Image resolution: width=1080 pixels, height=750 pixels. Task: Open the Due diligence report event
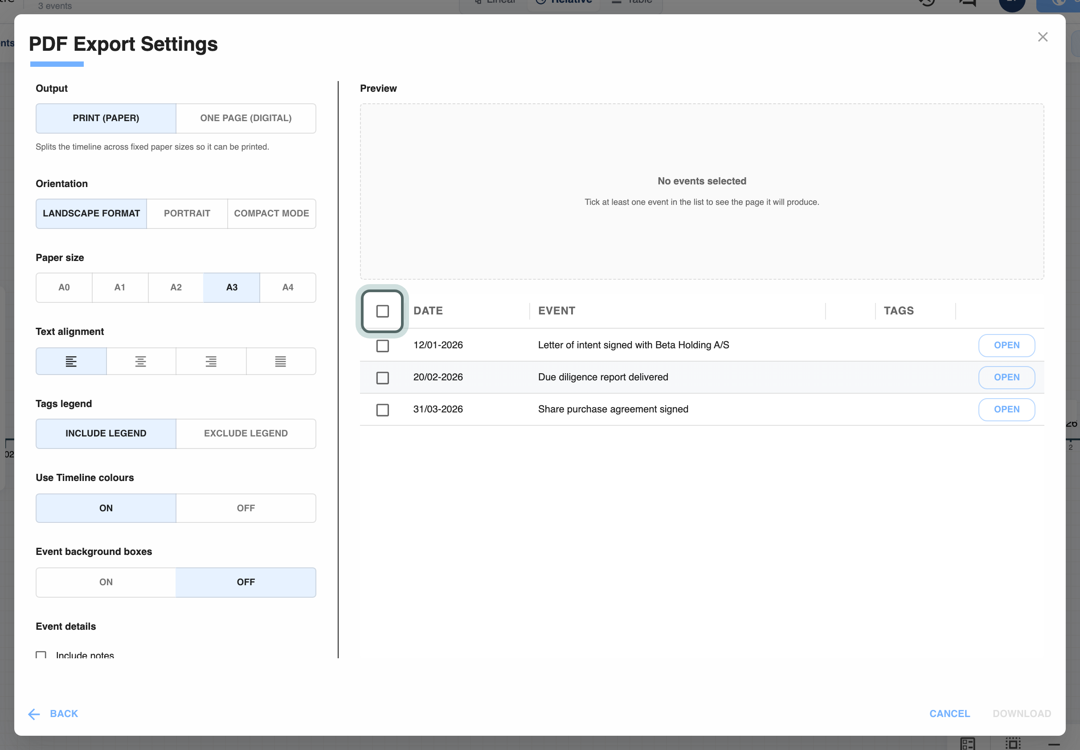(1006, 377)
